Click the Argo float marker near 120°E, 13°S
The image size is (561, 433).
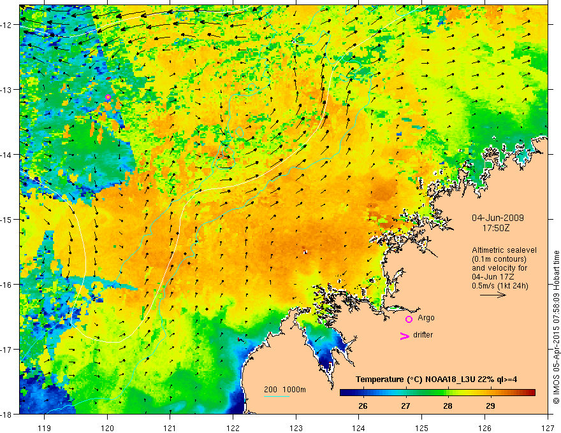(108, 97)
